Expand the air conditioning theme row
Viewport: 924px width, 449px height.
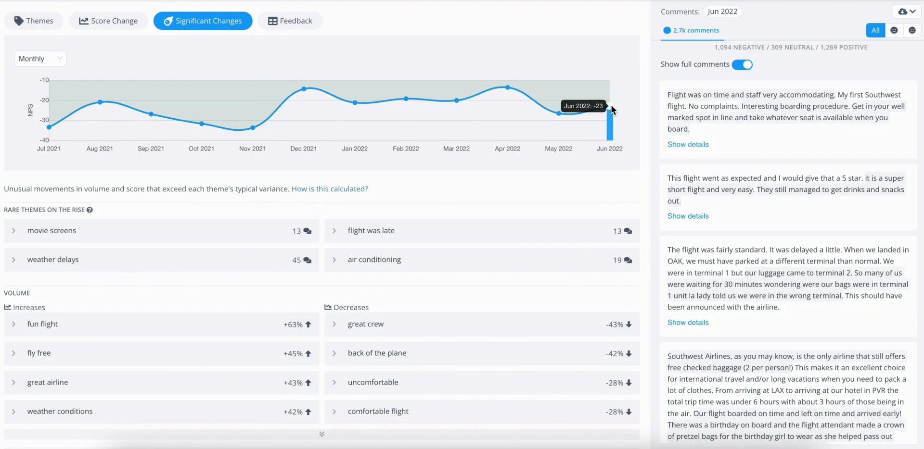(482, 260)
